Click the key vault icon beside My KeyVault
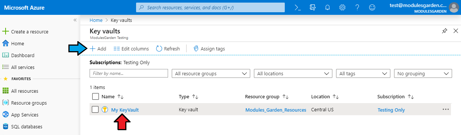The width and height of the screenshot is (461, 135). pos(105,109)
